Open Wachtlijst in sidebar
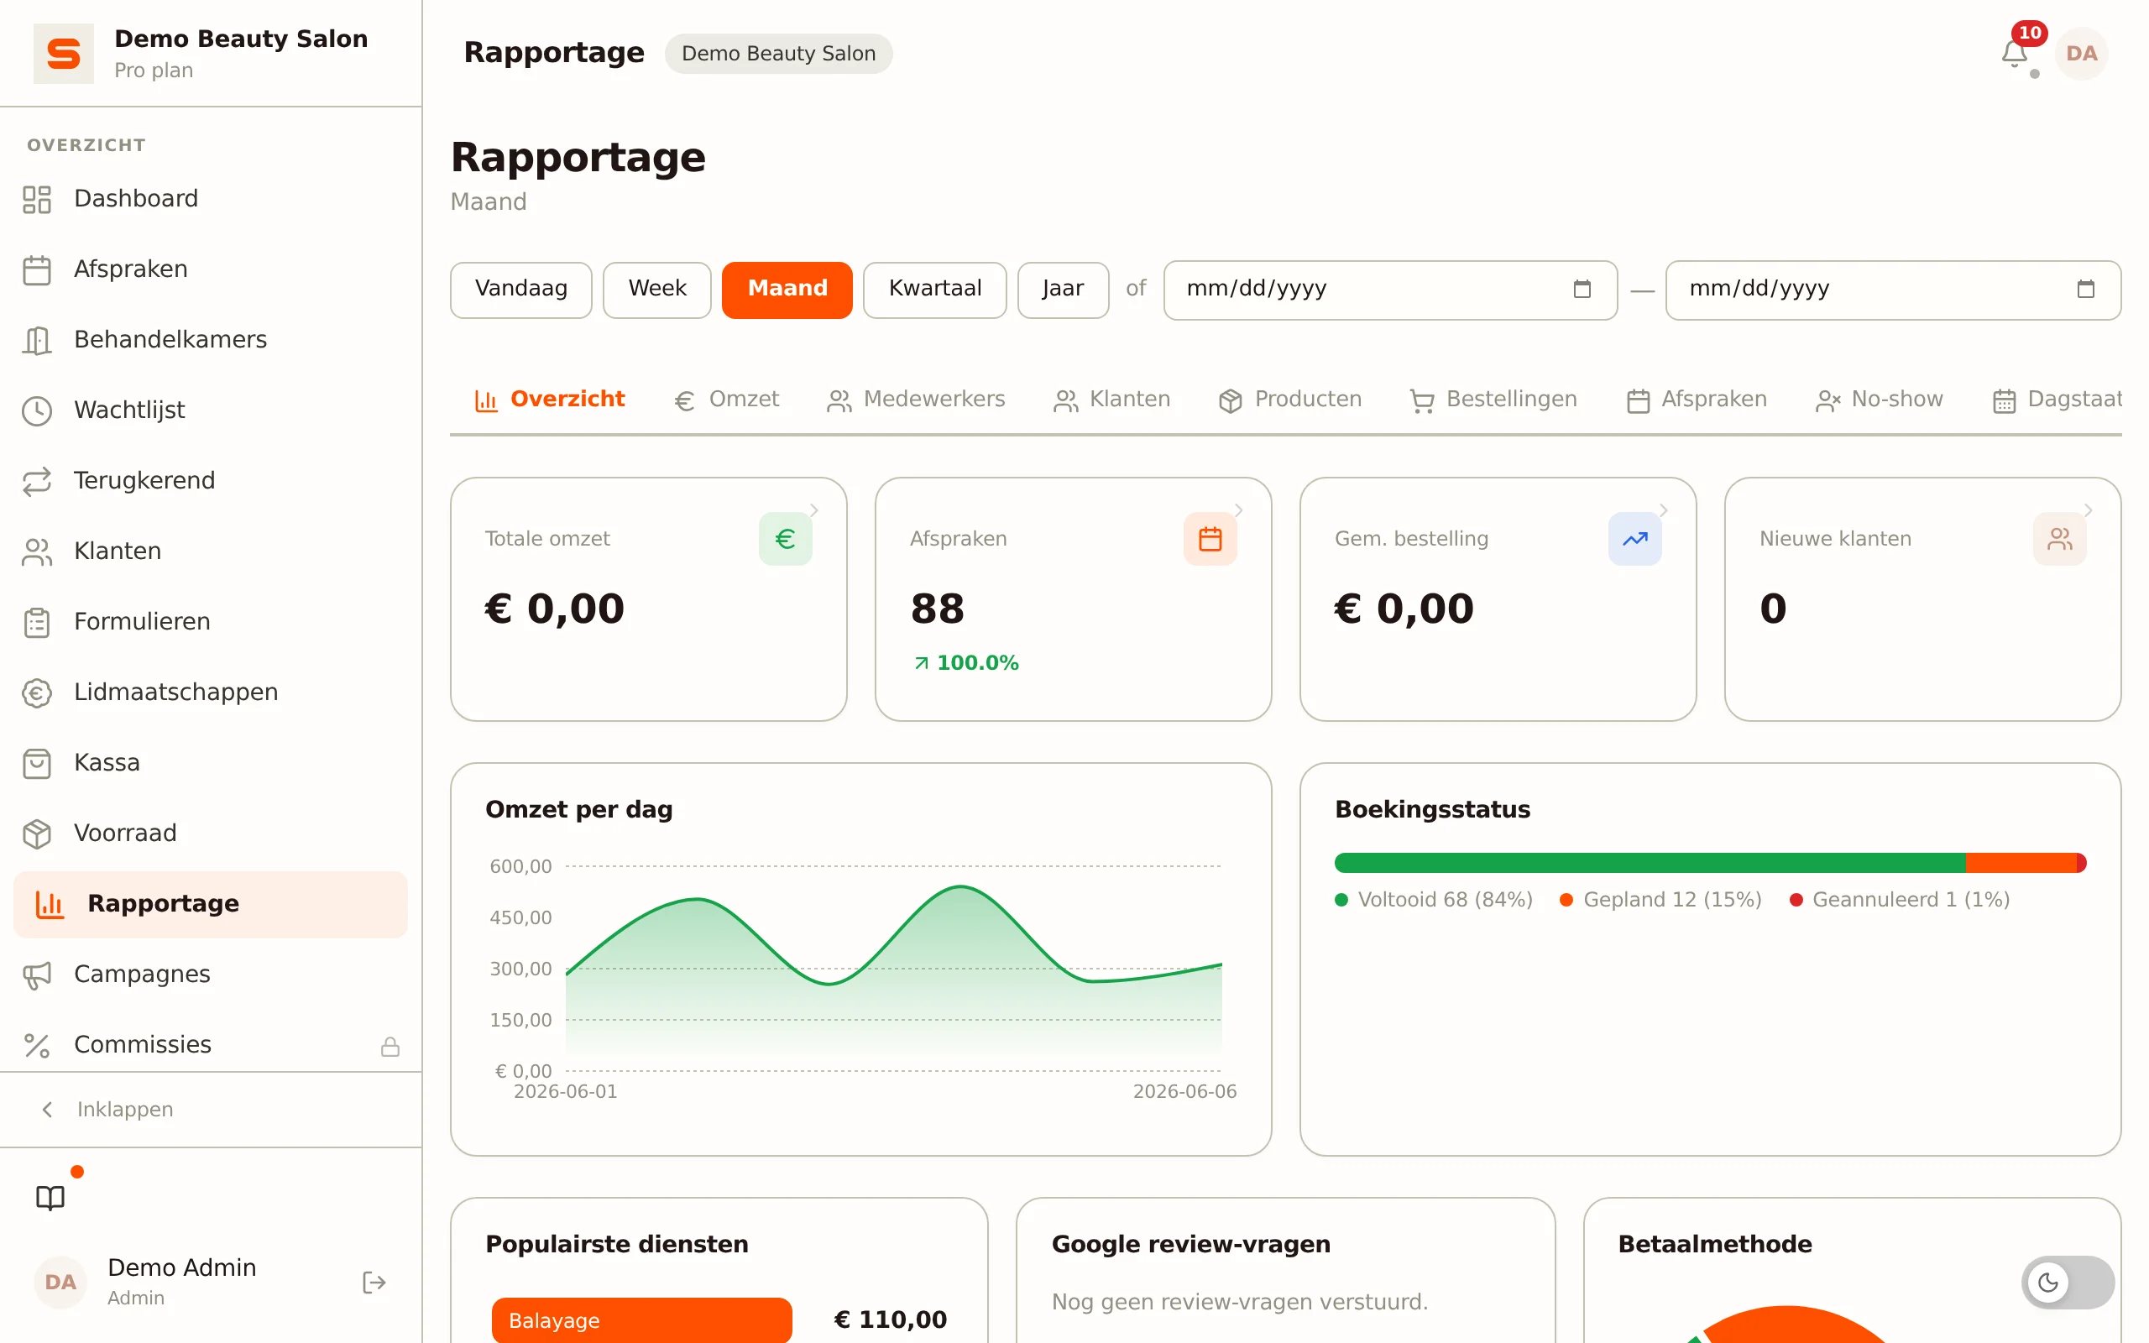Screen dimensions: 2149x1343 211,410
